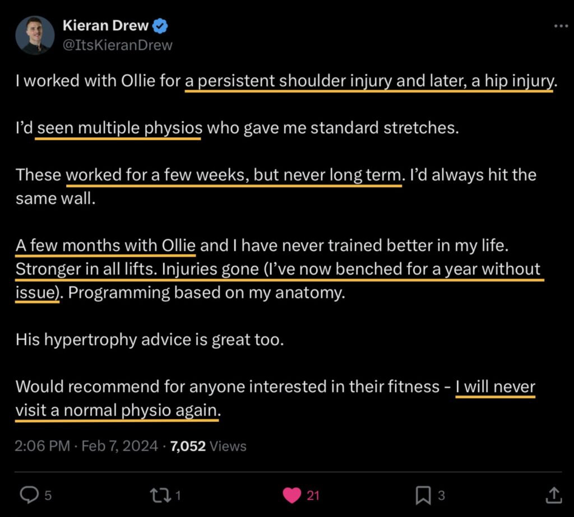Image resolution: width=574 pixels, height=517 pixels.
Task: Click the reply count number 5
Action: pos(48,495)
